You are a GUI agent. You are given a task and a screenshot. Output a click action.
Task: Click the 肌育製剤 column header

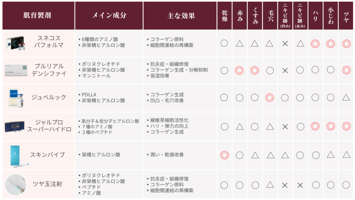coord(38,16)
